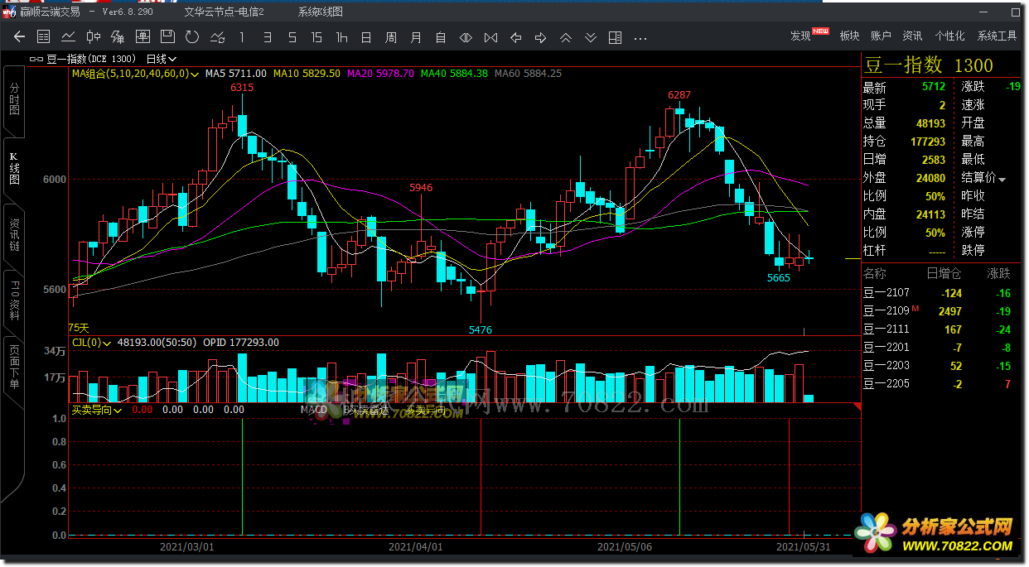The width and height of the screenshot is (1029, 567).
Task: Sort by 涨跌 column header
Action: click(999, 273)
